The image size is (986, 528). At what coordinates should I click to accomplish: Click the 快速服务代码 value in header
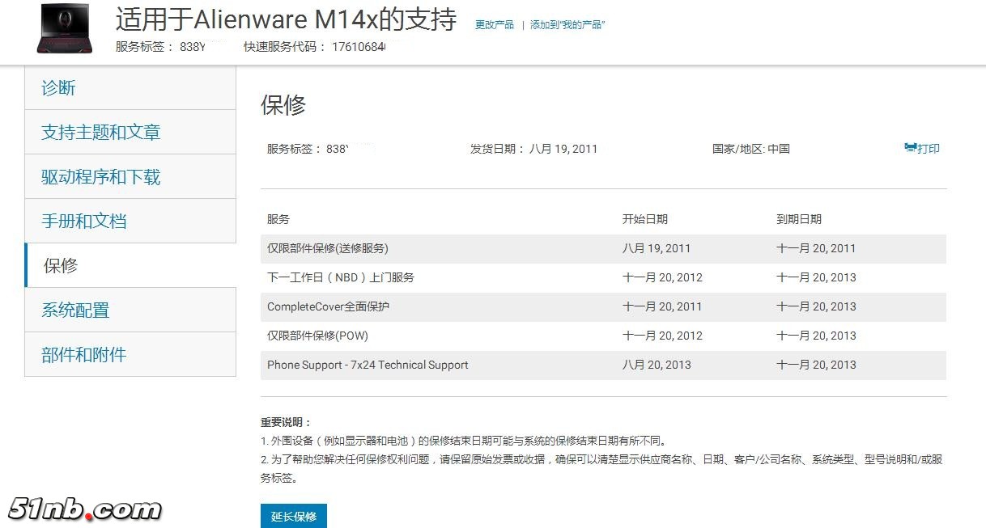(359, 47)
